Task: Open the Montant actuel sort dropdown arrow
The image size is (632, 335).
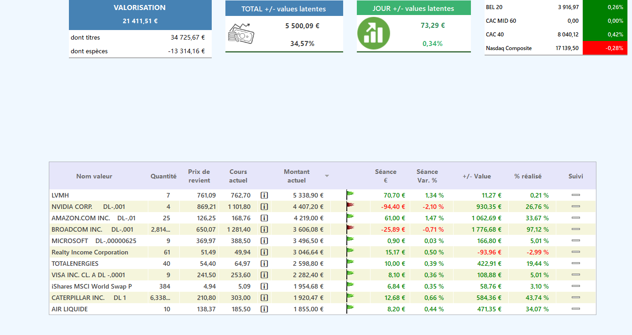Action: click(327, 176)
